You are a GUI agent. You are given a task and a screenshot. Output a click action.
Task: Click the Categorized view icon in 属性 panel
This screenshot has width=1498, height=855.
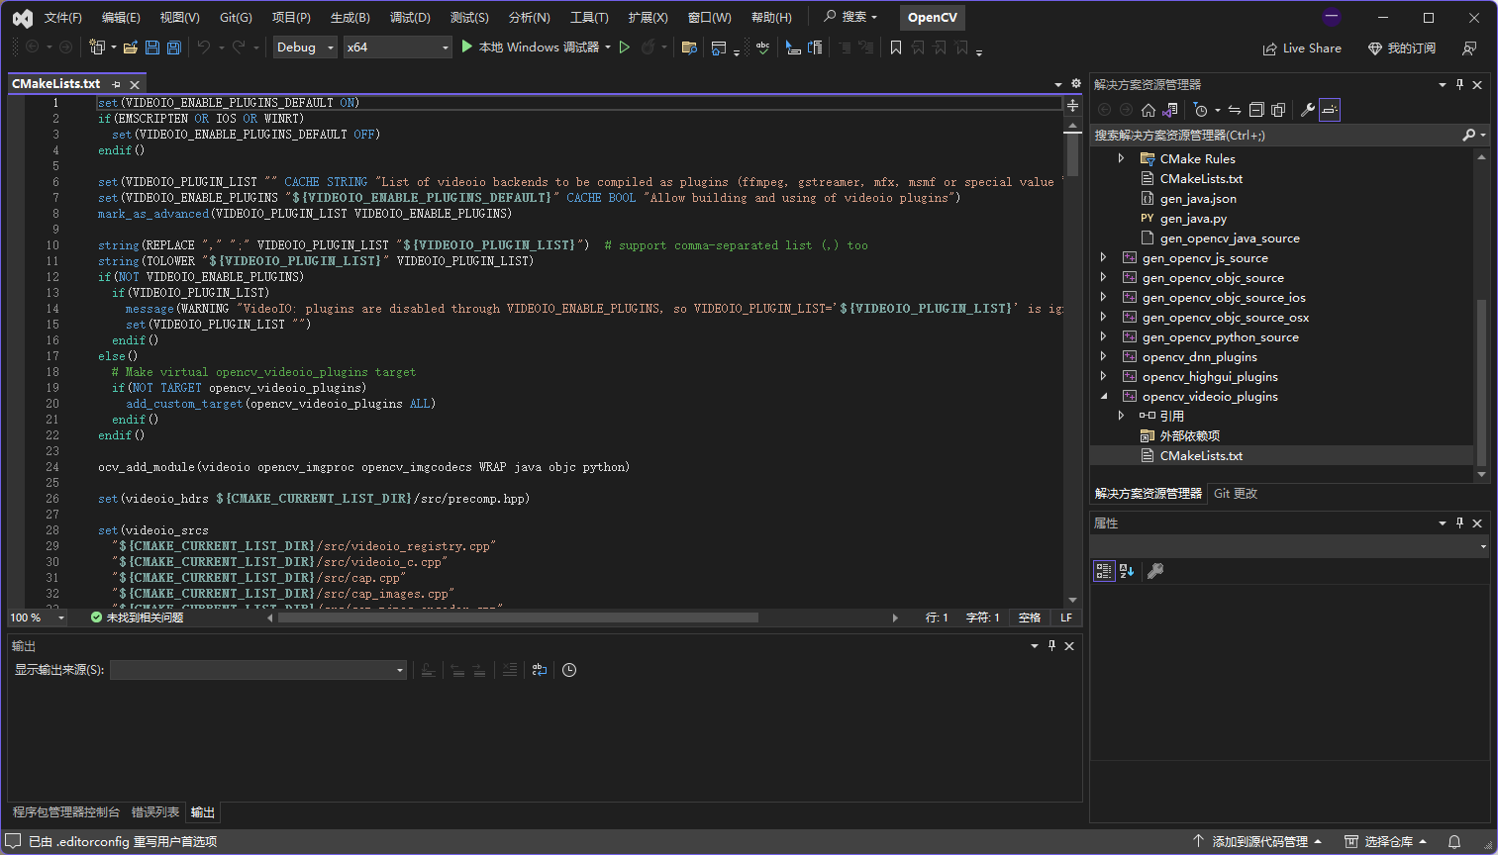(x=1104, y=571)
